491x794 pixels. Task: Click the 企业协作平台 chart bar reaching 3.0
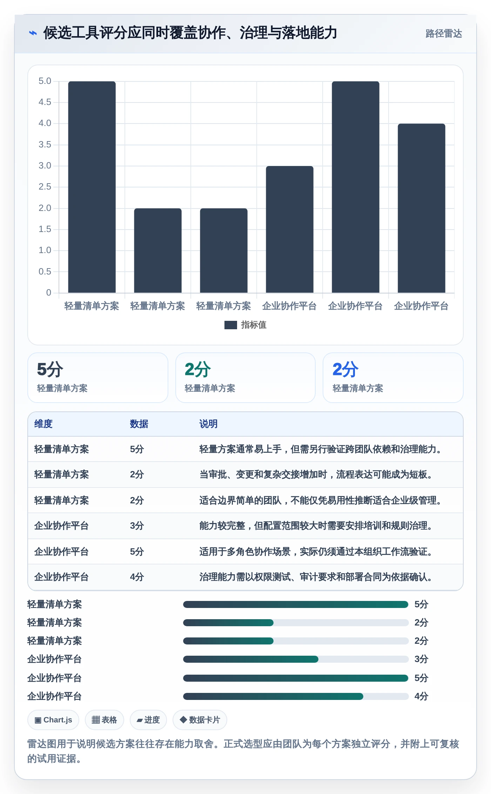click(x=290, y=229)
